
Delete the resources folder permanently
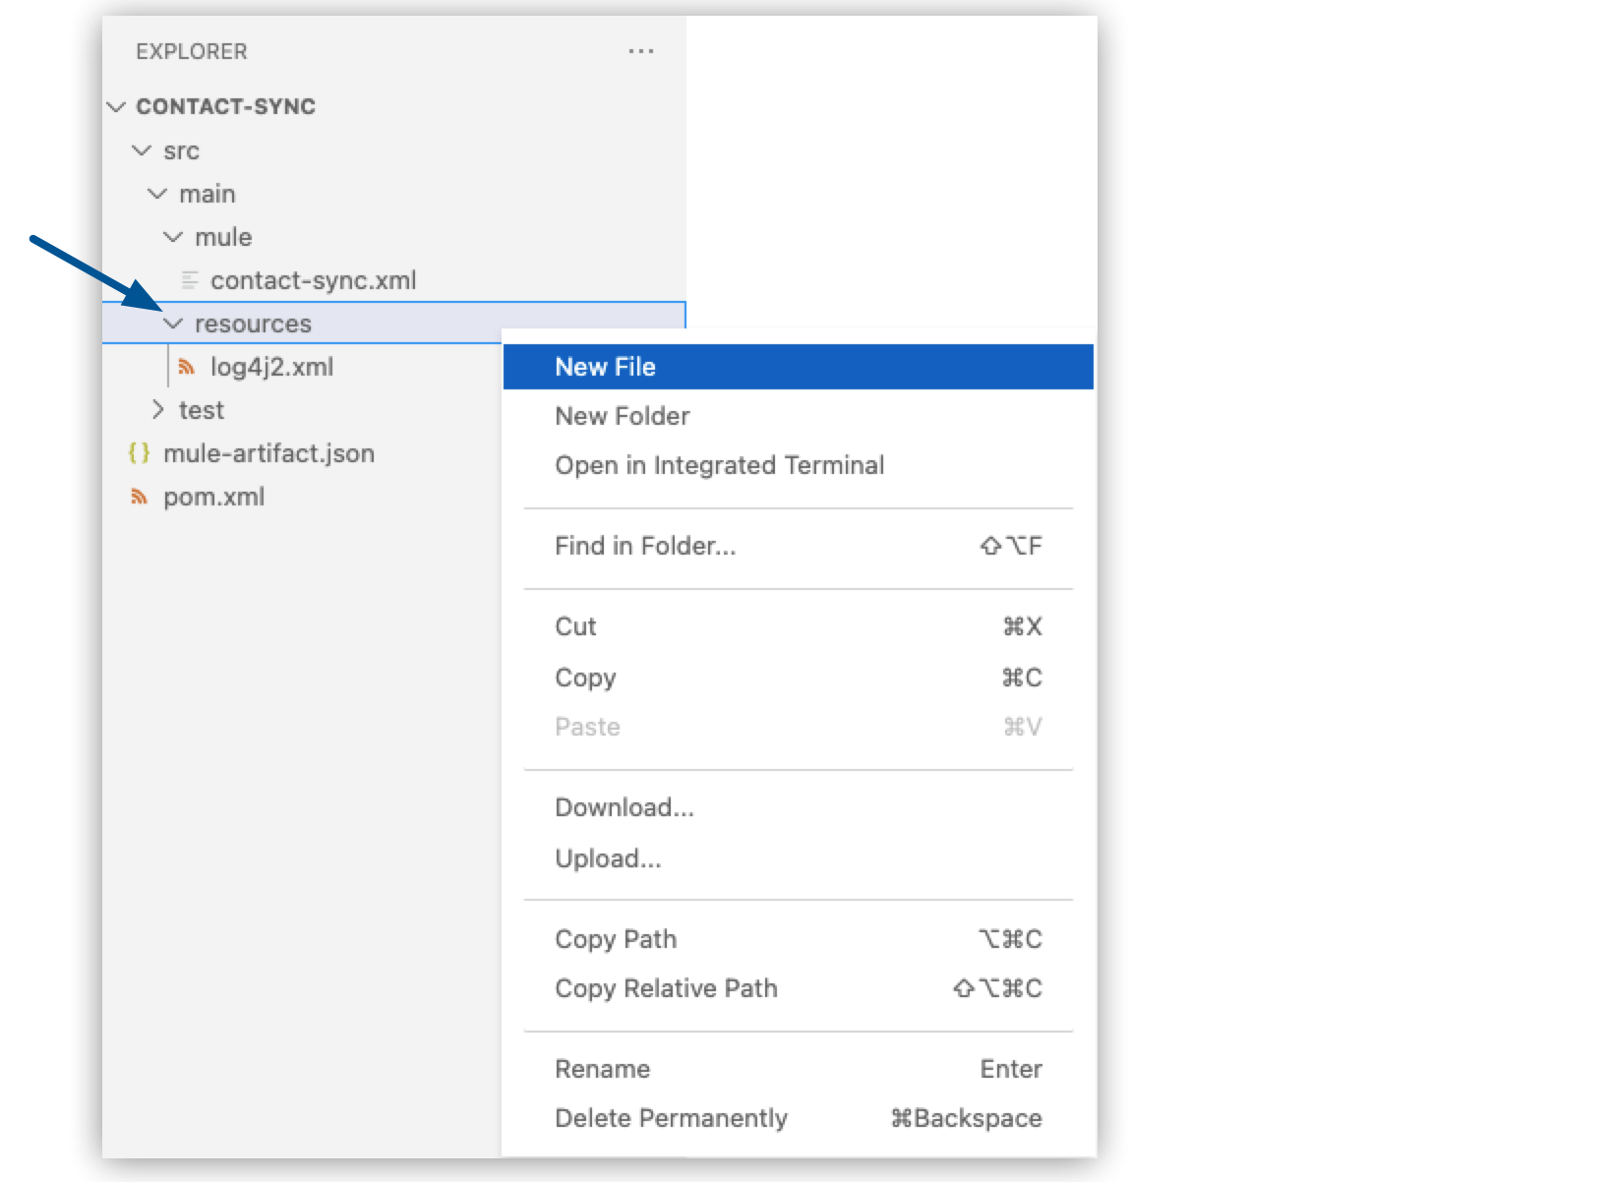(672, 1118)
